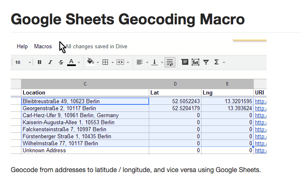Select the Lat header cell
Screen dimensions: 302x189
[175, 93]
